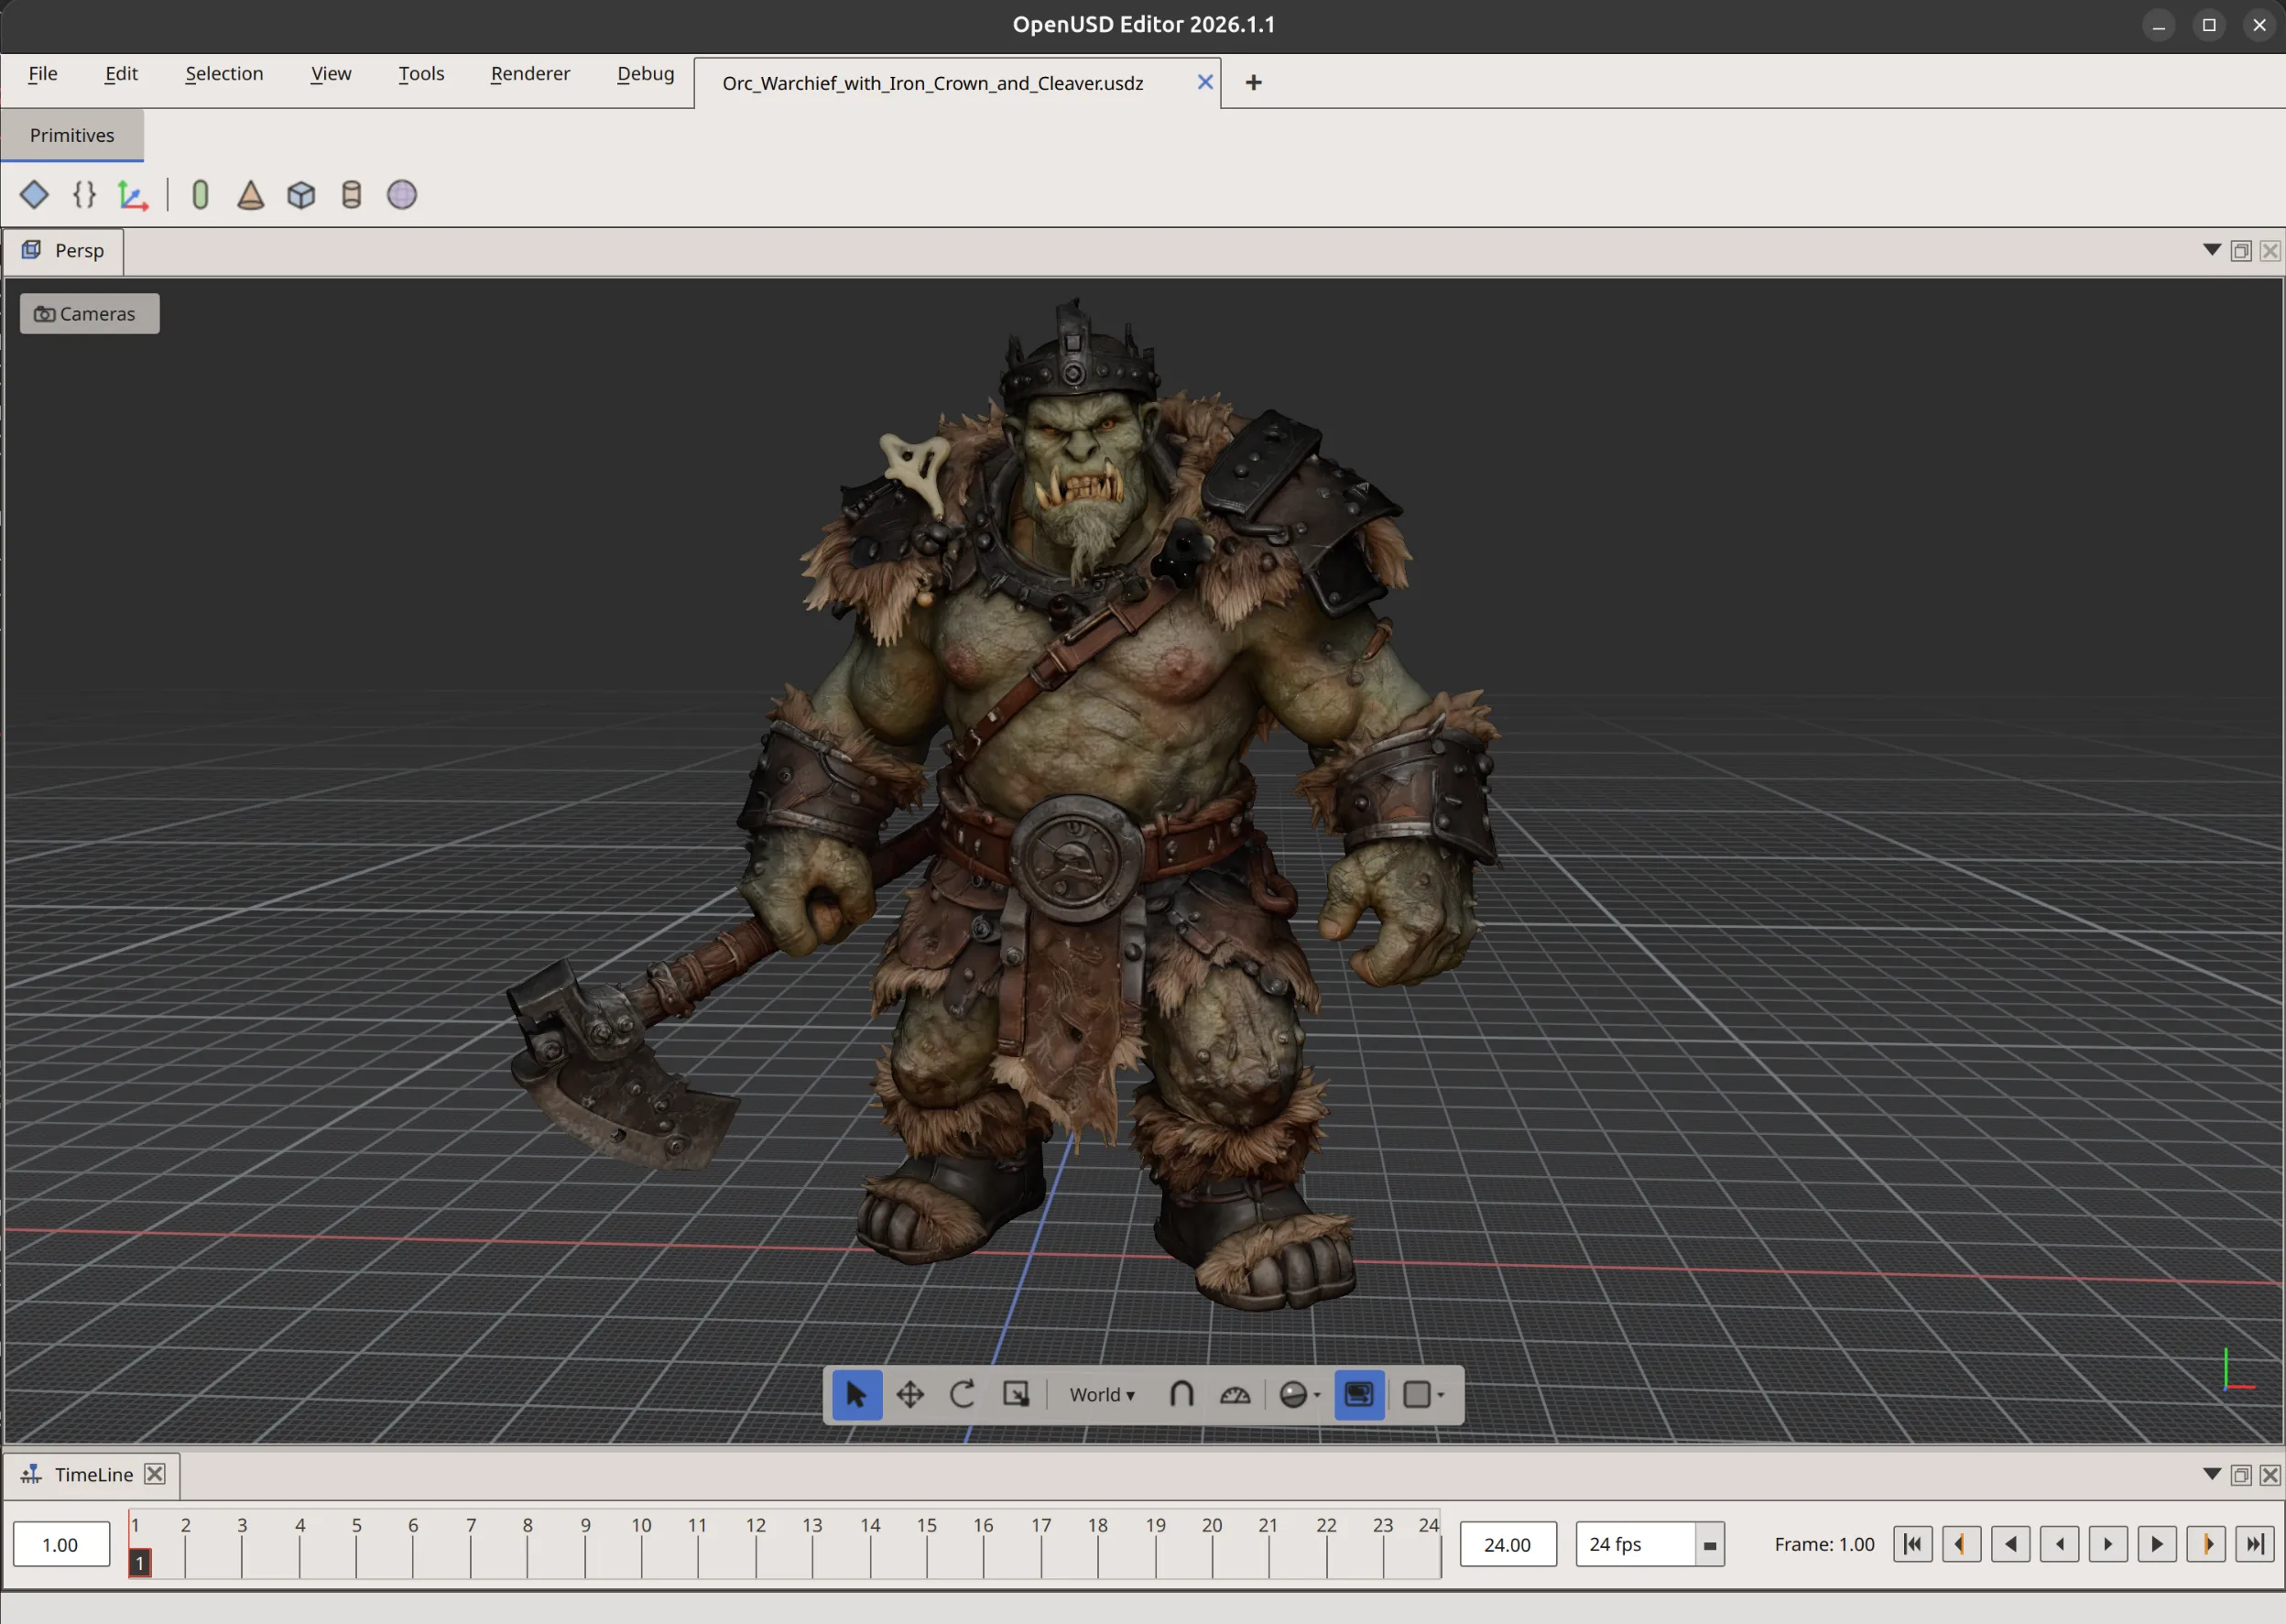Image resolution: width=2286 pixels, height=1624 pixels.
Task: Open the Selection menu
Action: pos(224,73)
